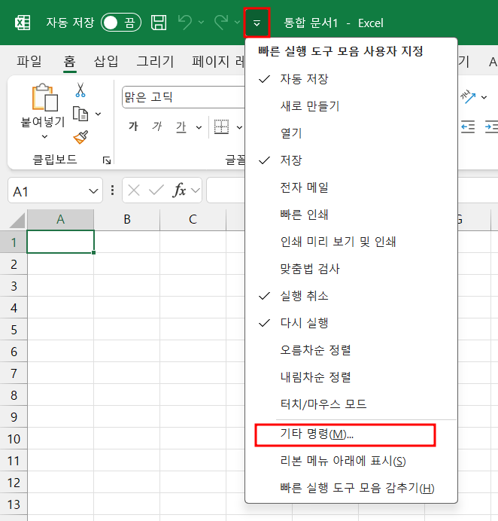Check 열기 in the menu

pyautogui.click(x=351, y=133)
